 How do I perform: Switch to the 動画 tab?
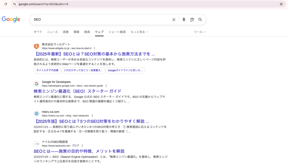pos(87,32)
